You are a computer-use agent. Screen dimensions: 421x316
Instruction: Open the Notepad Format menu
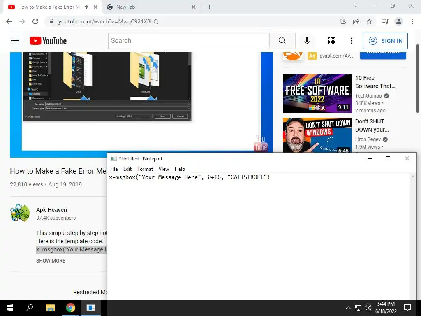pyautogui.click(x=145, y=169)
